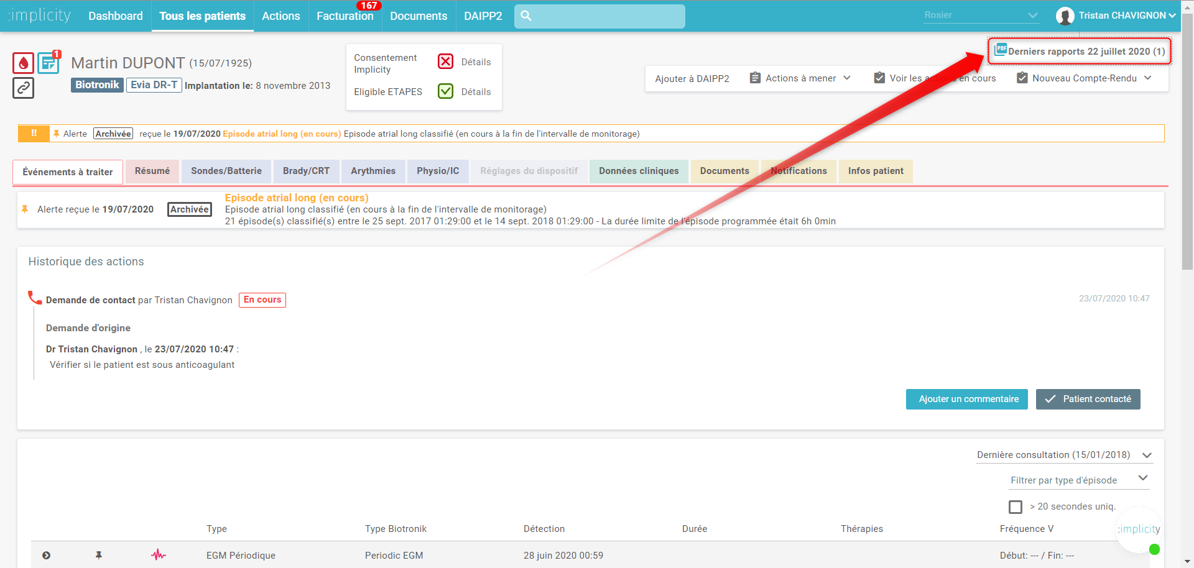The width and height of the screenshot is (1194, 568).
Task: Switch to Brady/CRT tab
Action: pos(307,171)
